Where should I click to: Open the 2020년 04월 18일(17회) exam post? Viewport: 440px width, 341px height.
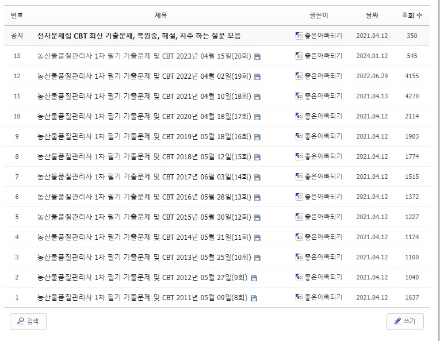coord(144,117)
